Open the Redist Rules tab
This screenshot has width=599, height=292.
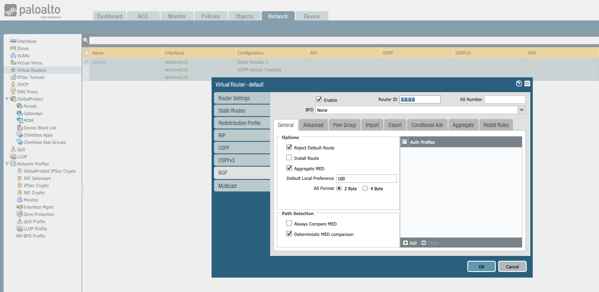(496, 125)
